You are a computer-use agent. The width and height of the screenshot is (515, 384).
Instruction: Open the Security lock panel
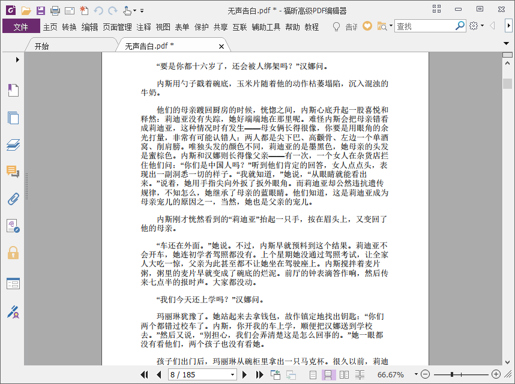[x=13, y=253]
